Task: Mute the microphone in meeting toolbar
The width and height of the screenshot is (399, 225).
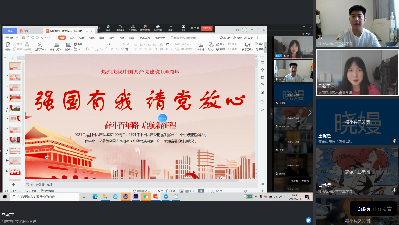Action: coord(108,28)
